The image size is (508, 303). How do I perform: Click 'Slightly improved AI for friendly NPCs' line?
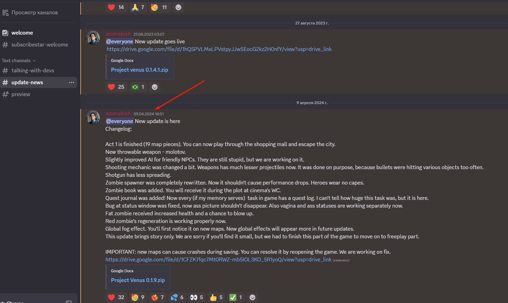pyautogui.click(x=205, y=160)
